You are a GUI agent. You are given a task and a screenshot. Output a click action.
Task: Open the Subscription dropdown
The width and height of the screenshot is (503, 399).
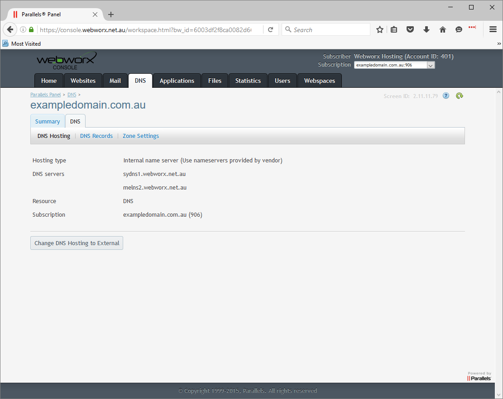(x=394, y=65)
